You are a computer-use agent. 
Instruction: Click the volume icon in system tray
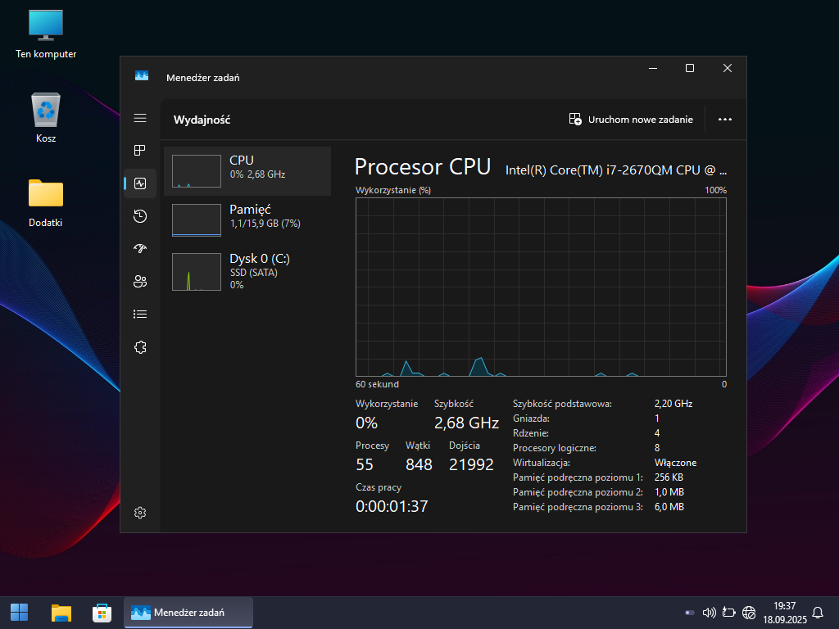(x=710, y=613)
